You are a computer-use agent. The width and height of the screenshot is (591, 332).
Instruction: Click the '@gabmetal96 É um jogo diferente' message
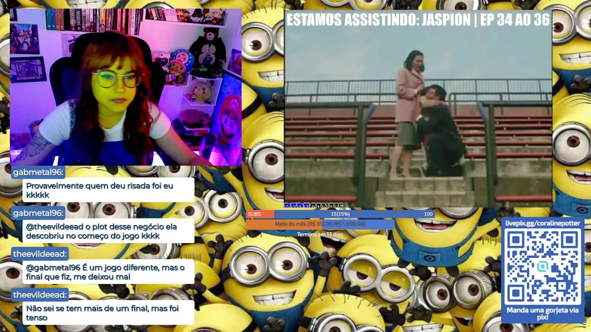tap(109, 272)
